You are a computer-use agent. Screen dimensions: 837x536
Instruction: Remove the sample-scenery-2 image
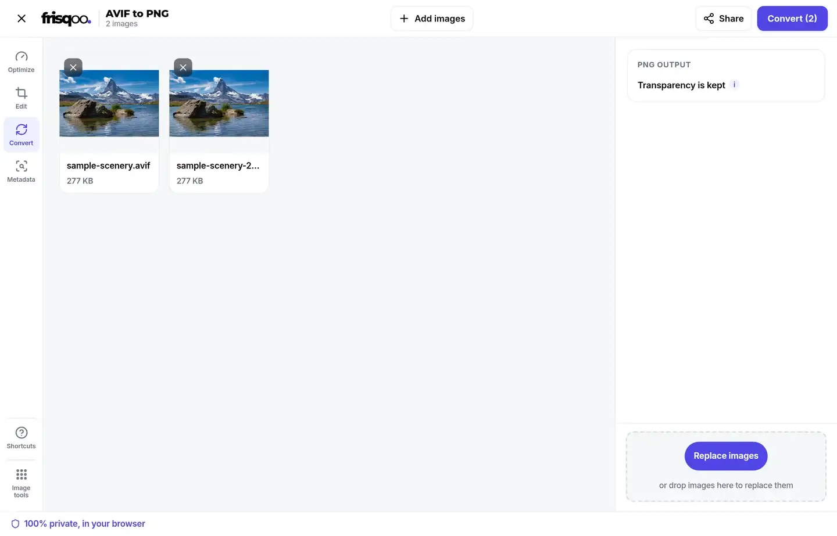[x=183, y=67]
